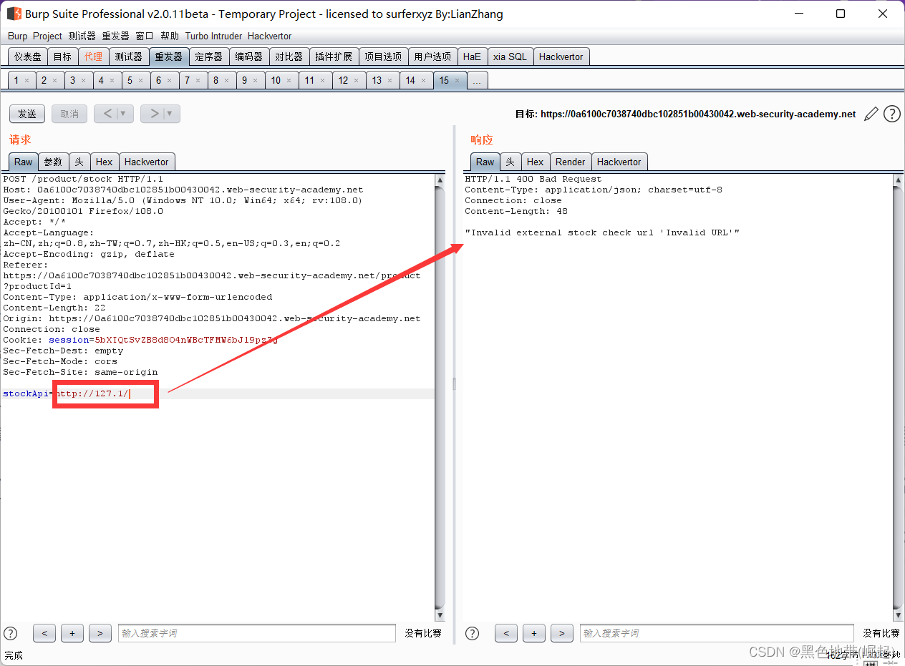
Task: Type in the request search field
Action: tap(256, 633)
